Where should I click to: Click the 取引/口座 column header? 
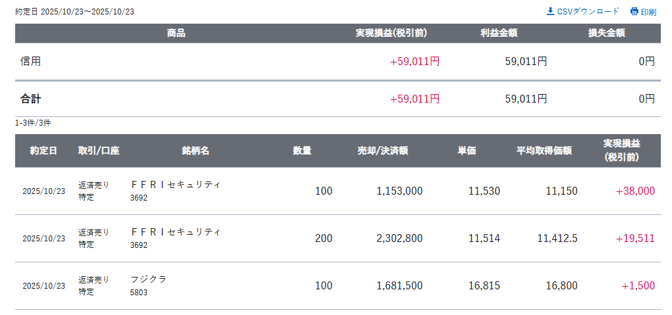pos(99,151)
